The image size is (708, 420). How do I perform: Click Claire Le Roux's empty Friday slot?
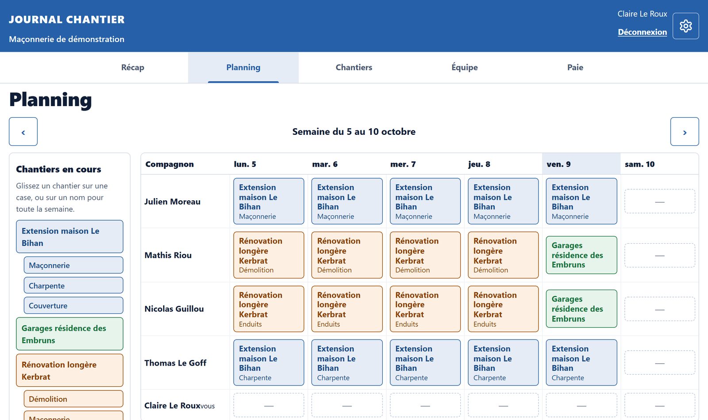coord(581,405)
